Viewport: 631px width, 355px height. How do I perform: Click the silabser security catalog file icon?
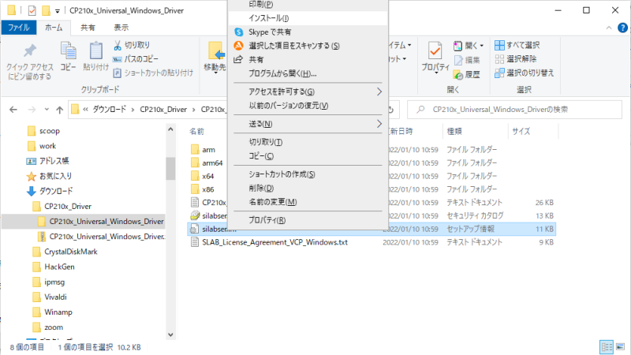(195, 215)
